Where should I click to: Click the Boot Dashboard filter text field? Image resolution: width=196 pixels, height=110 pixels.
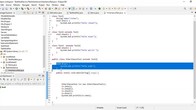click(22, 83)
